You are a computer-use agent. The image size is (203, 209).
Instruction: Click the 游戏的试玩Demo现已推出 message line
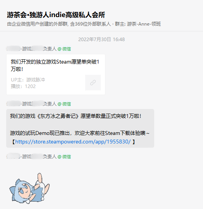(x=80, y=133)
